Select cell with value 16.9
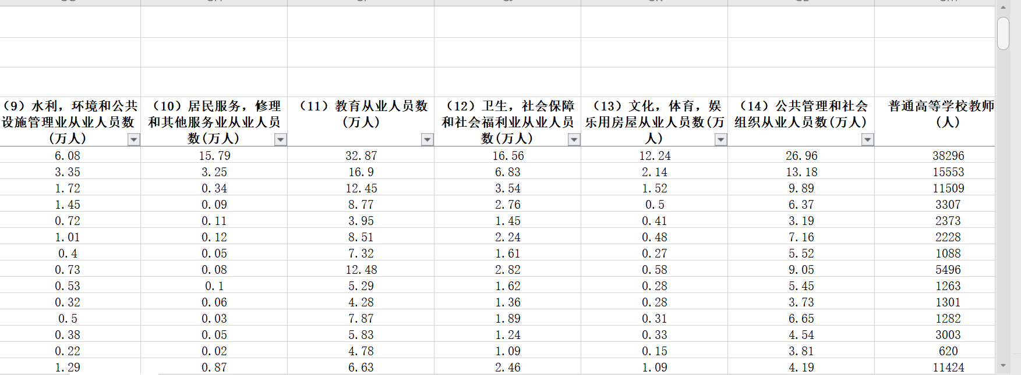The height and width of the screenshot is (375, 1021). [x=361, y=172]
